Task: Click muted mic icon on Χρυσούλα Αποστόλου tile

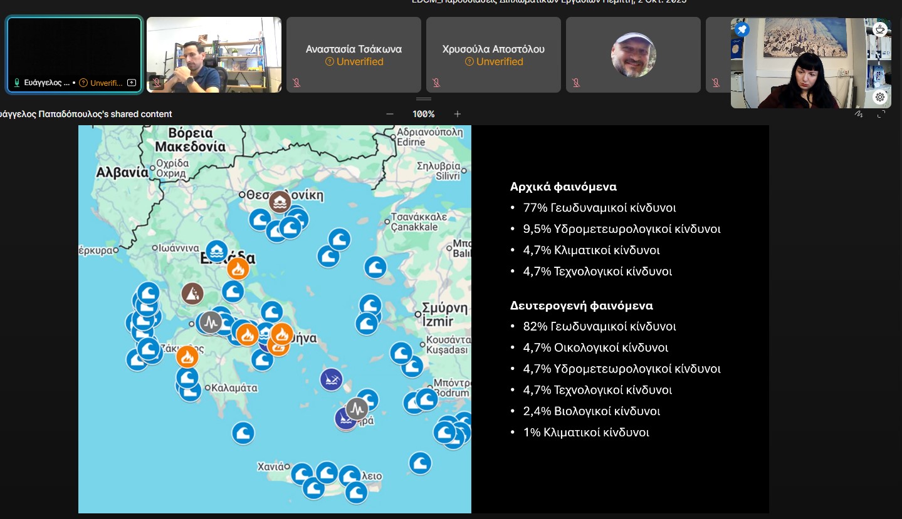Action: [x=437, y=83]
